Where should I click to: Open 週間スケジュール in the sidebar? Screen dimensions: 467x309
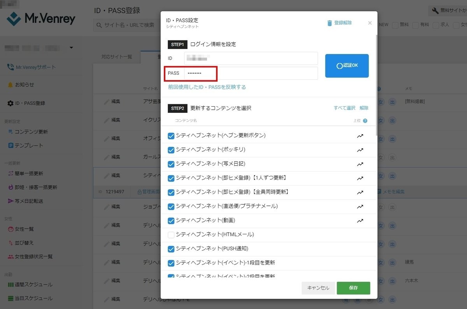tap(30, 284)
